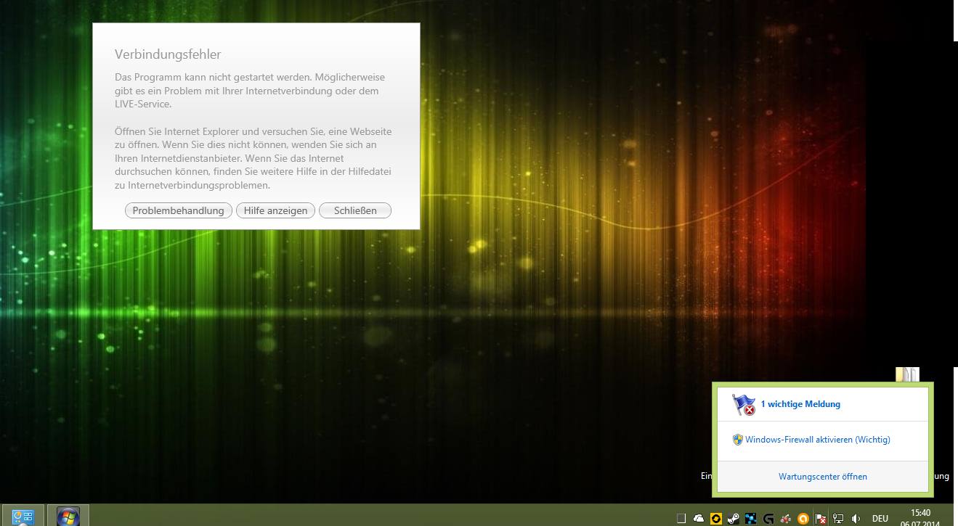Screen dimensions: 958x526
Task: Click the yellow sync tray icon
Action: (x=716, y=519)
